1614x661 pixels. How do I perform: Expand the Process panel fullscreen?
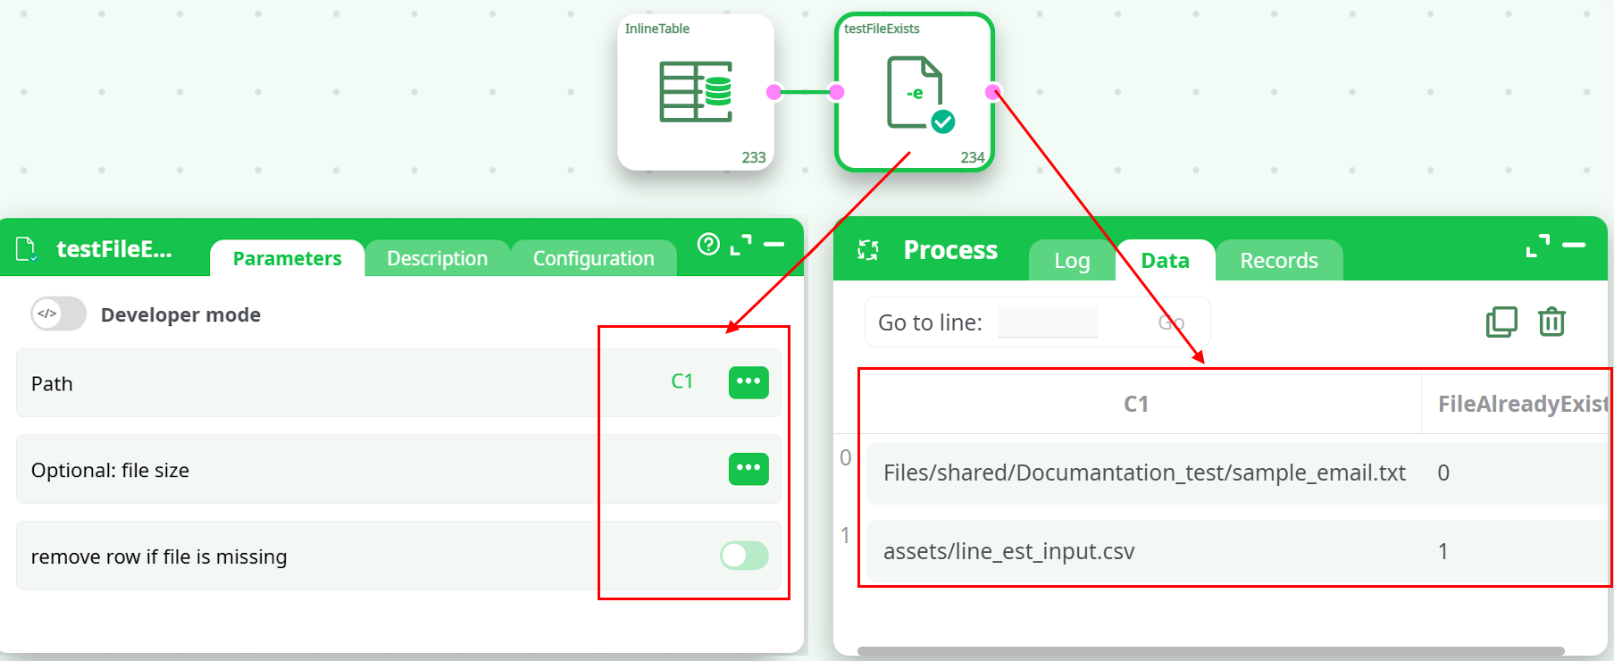pyautogui.click(x=1537, y=245)
